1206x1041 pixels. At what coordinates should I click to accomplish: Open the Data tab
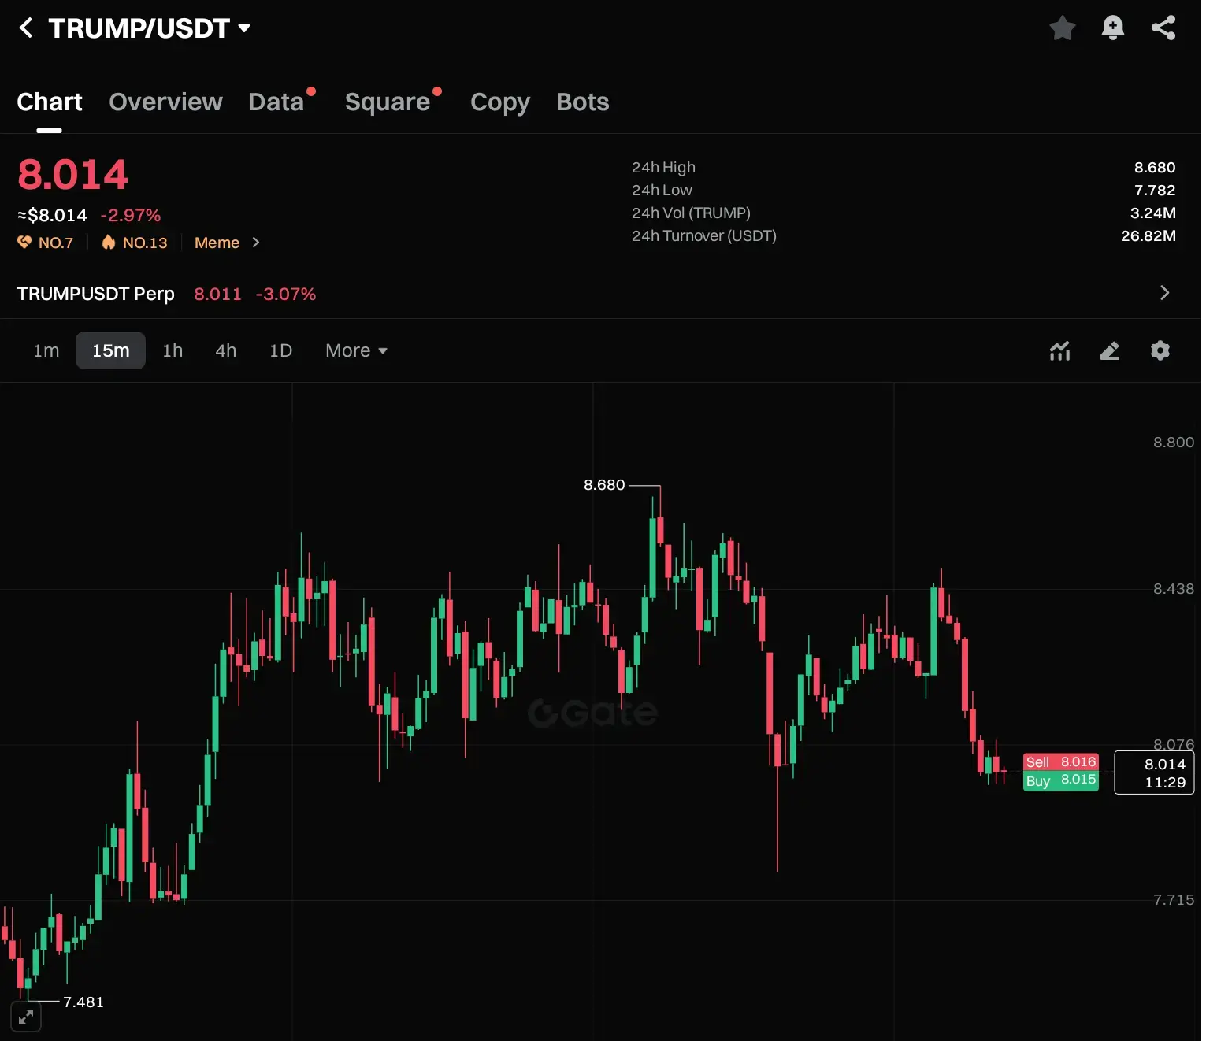[x=276, y=102]
